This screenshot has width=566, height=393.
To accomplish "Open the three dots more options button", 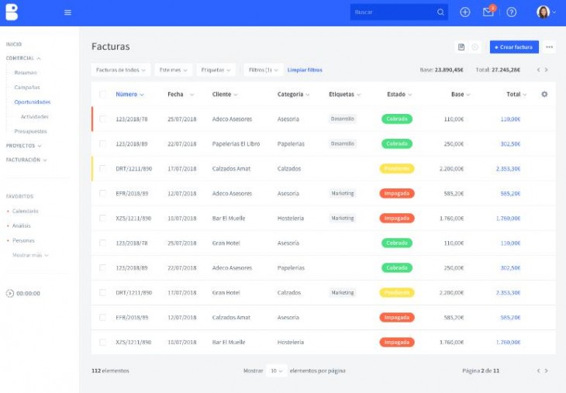I will [550, 47].
